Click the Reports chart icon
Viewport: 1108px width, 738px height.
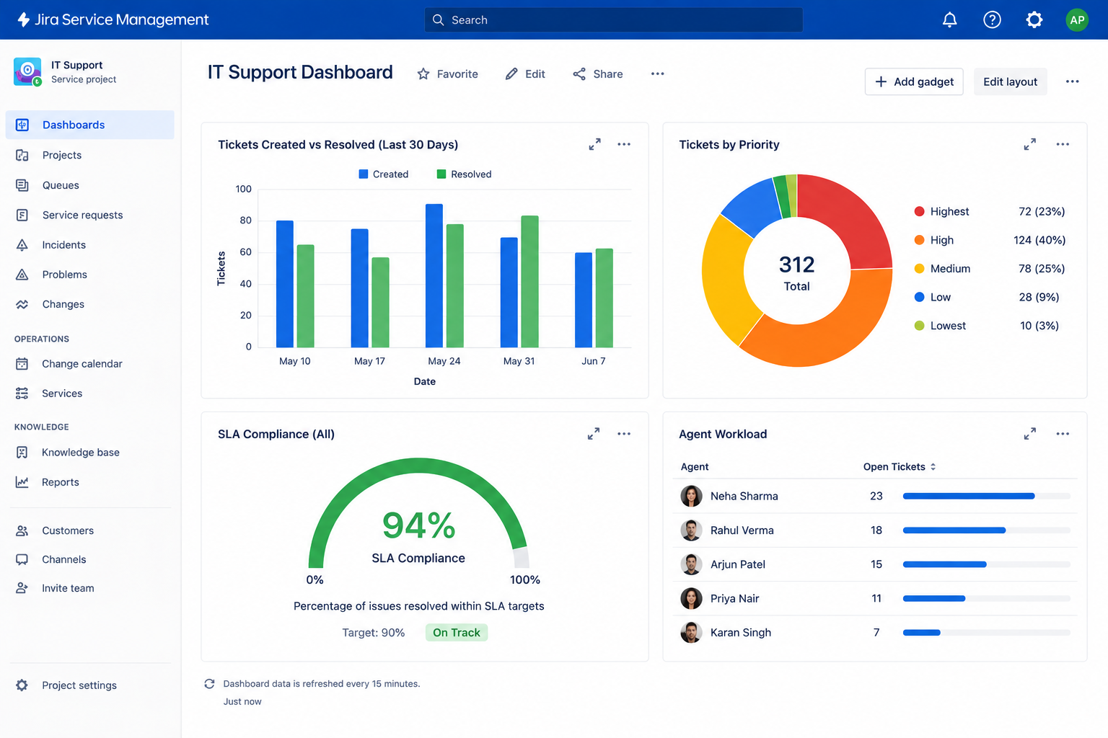22,482
